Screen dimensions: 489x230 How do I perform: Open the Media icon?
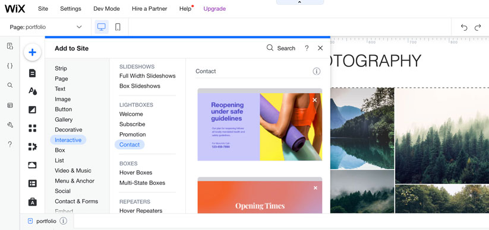tap(33, 165)
